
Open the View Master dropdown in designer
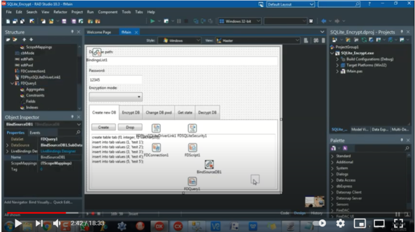[258, 40]
